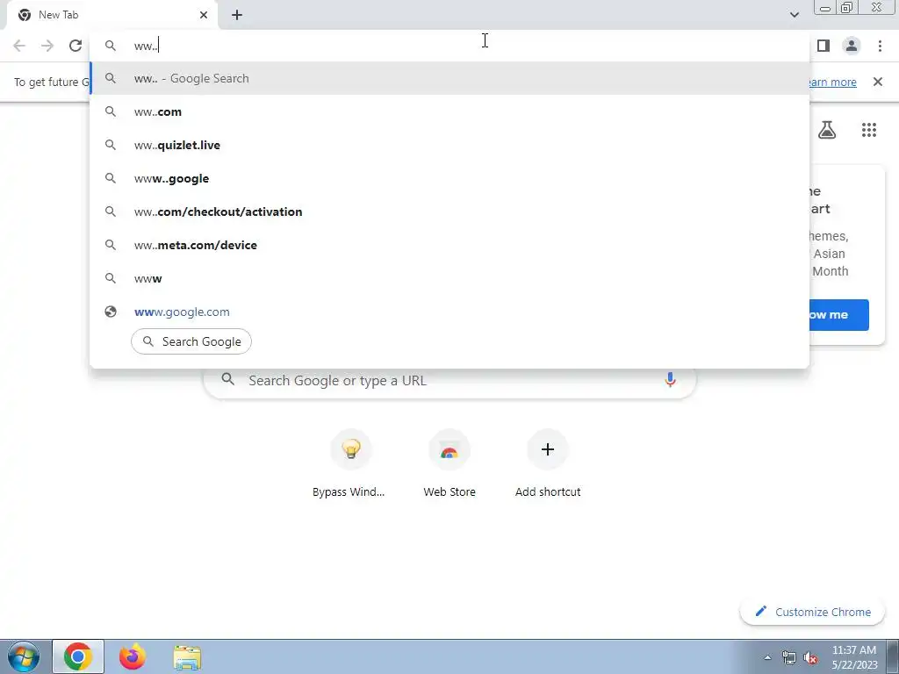Follow the 'Learn more' link
899x674 pixels.
[x=834, y=82]
